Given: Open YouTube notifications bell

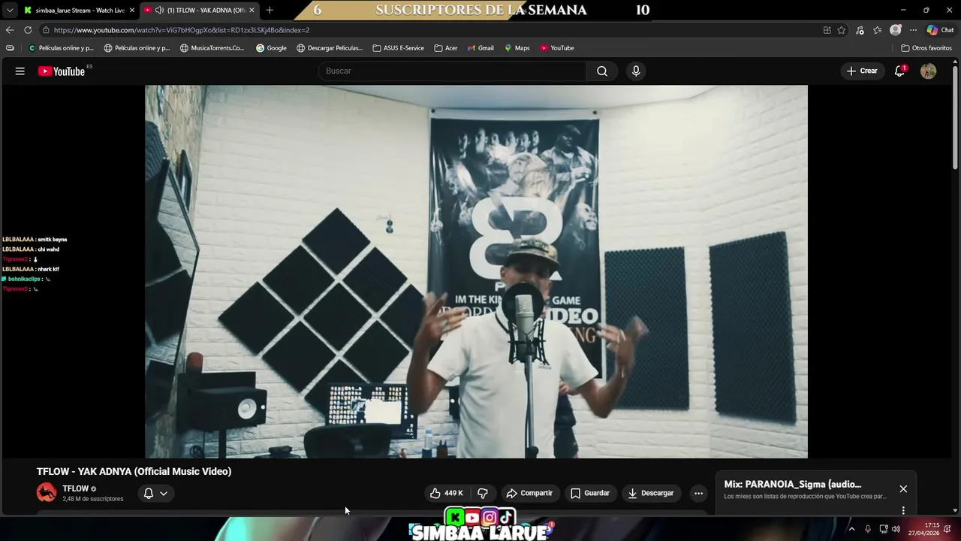Looking at the screenshot, I should tap(899, 71).
